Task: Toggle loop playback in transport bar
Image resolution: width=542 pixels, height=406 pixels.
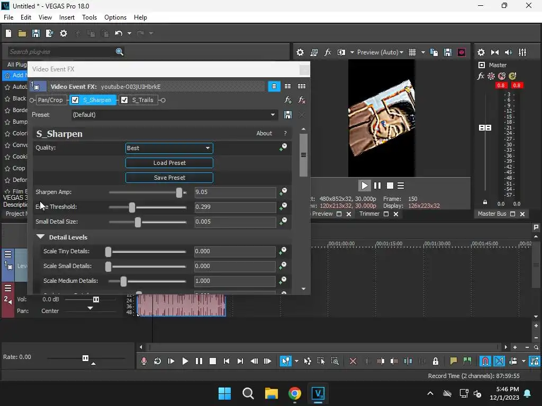Action: point(157,361)
